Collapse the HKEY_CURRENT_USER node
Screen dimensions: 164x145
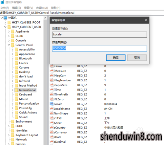click(x=5, y=27)
